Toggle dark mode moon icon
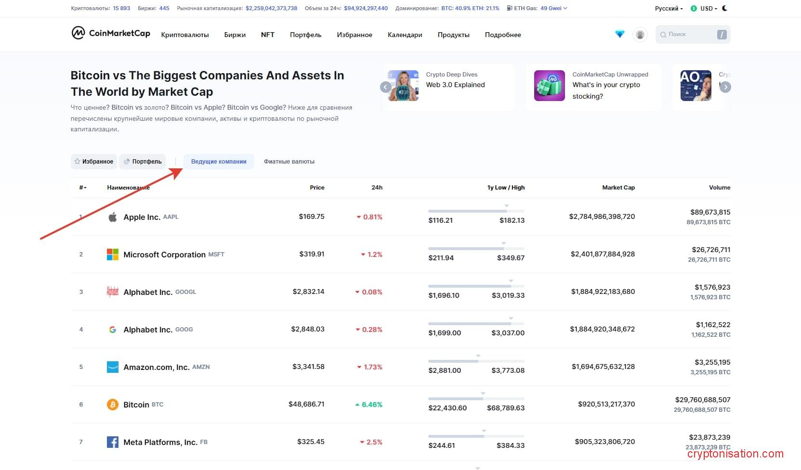 pos(725,8)
